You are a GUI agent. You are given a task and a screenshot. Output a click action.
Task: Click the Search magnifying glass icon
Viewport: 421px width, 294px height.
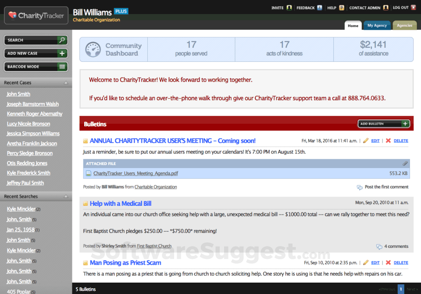pos(62,40)
